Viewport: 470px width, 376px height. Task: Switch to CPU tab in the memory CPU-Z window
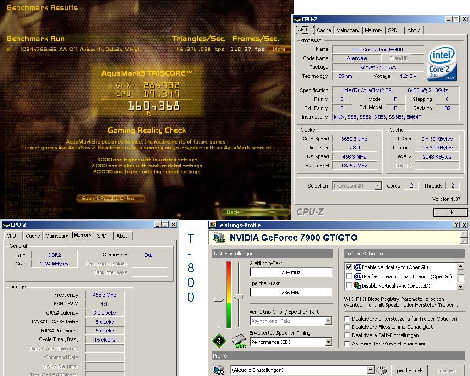(11, 236)
